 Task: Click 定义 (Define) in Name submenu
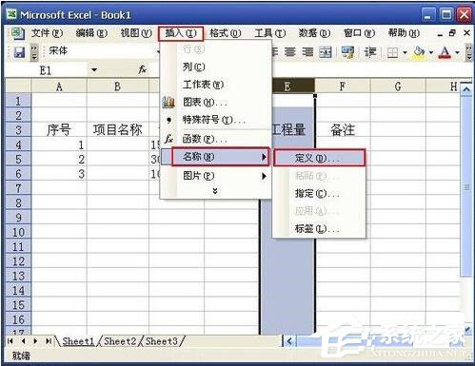(319, 158)
